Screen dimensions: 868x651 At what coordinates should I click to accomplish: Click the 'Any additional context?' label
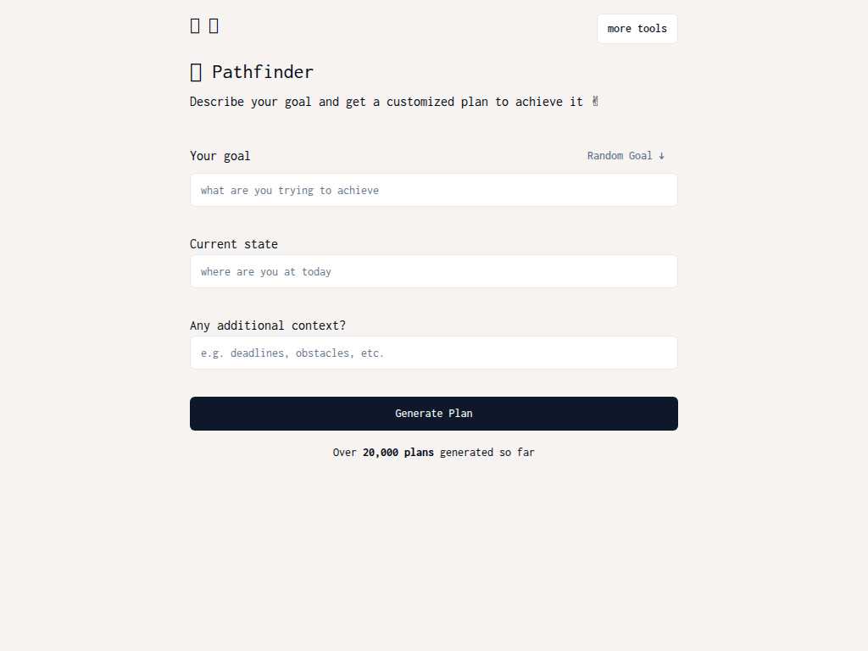(268, 325)
